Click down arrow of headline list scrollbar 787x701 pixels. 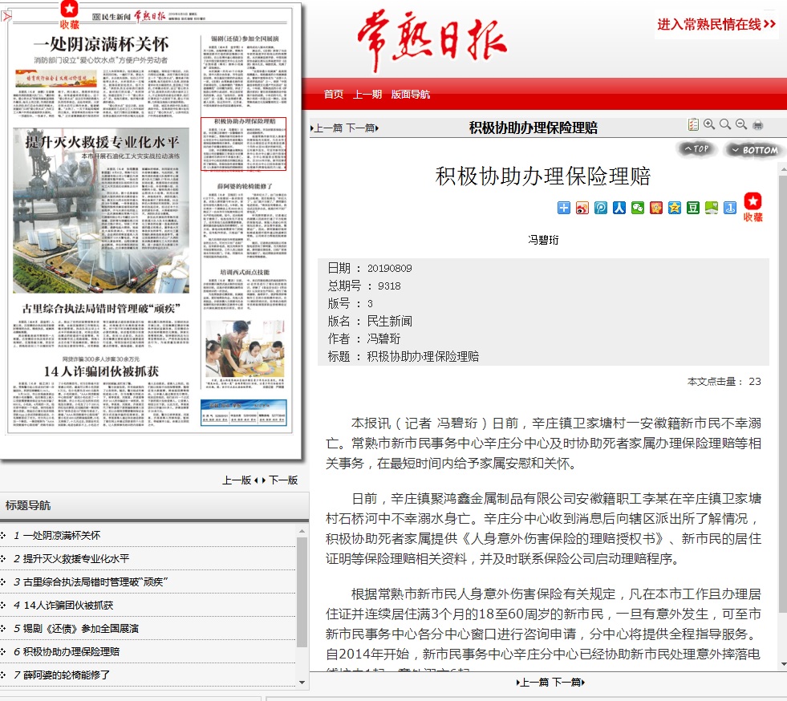coord(302,682)
